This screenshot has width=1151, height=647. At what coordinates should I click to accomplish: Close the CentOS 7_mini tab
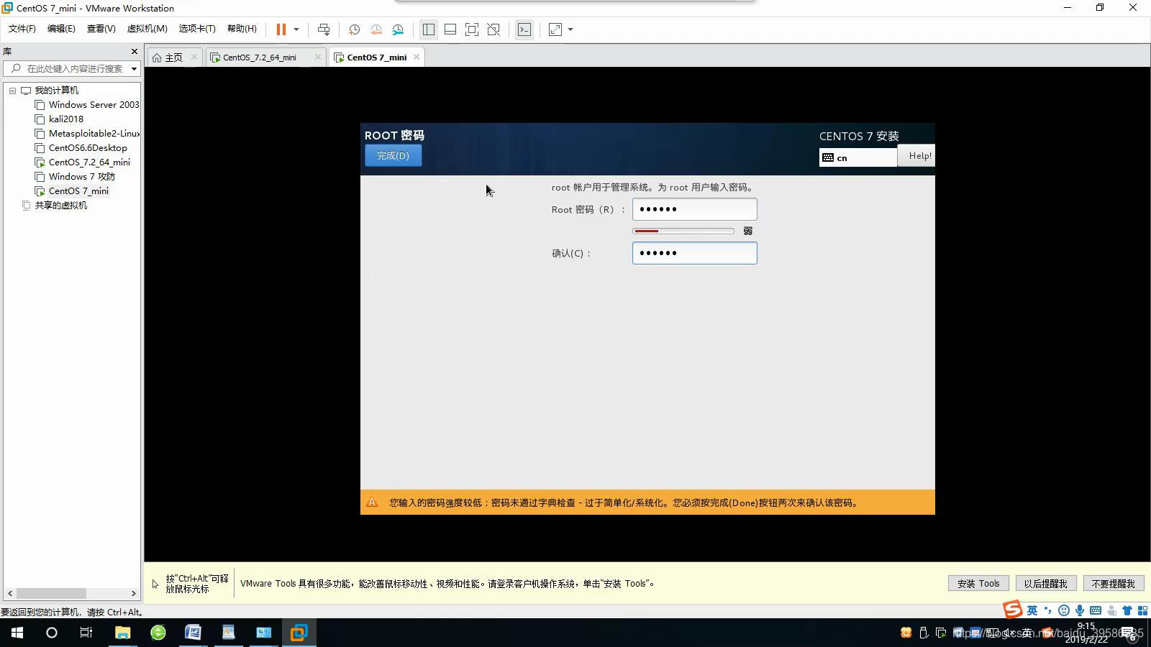[x=417, y=57]
